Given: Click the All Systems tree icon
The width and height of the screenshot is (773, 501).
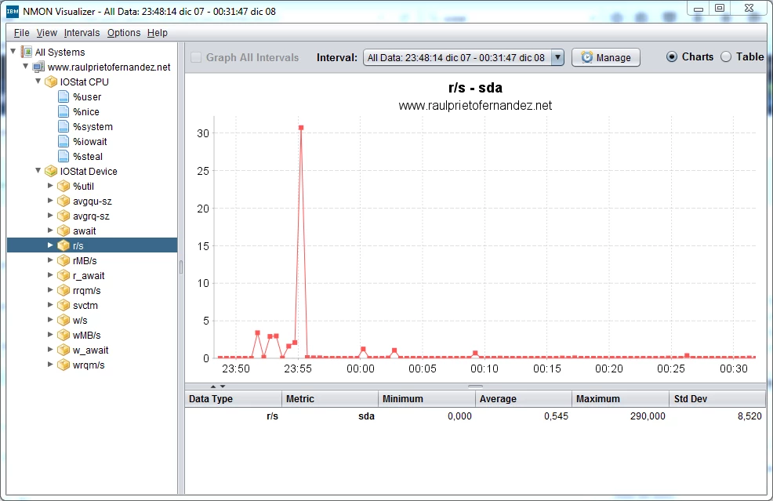Looking at the screenshot, I should [x=27, y=53].
